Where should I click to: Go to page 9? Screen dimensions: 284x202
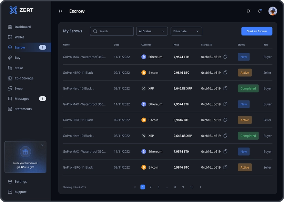183,187
